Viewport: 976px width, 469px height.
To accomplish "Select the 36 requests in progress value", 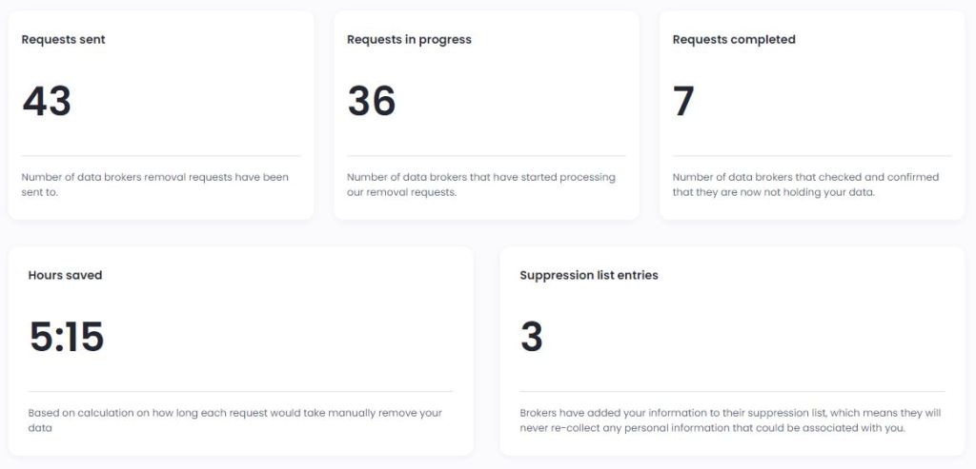I will coord(372,101).
